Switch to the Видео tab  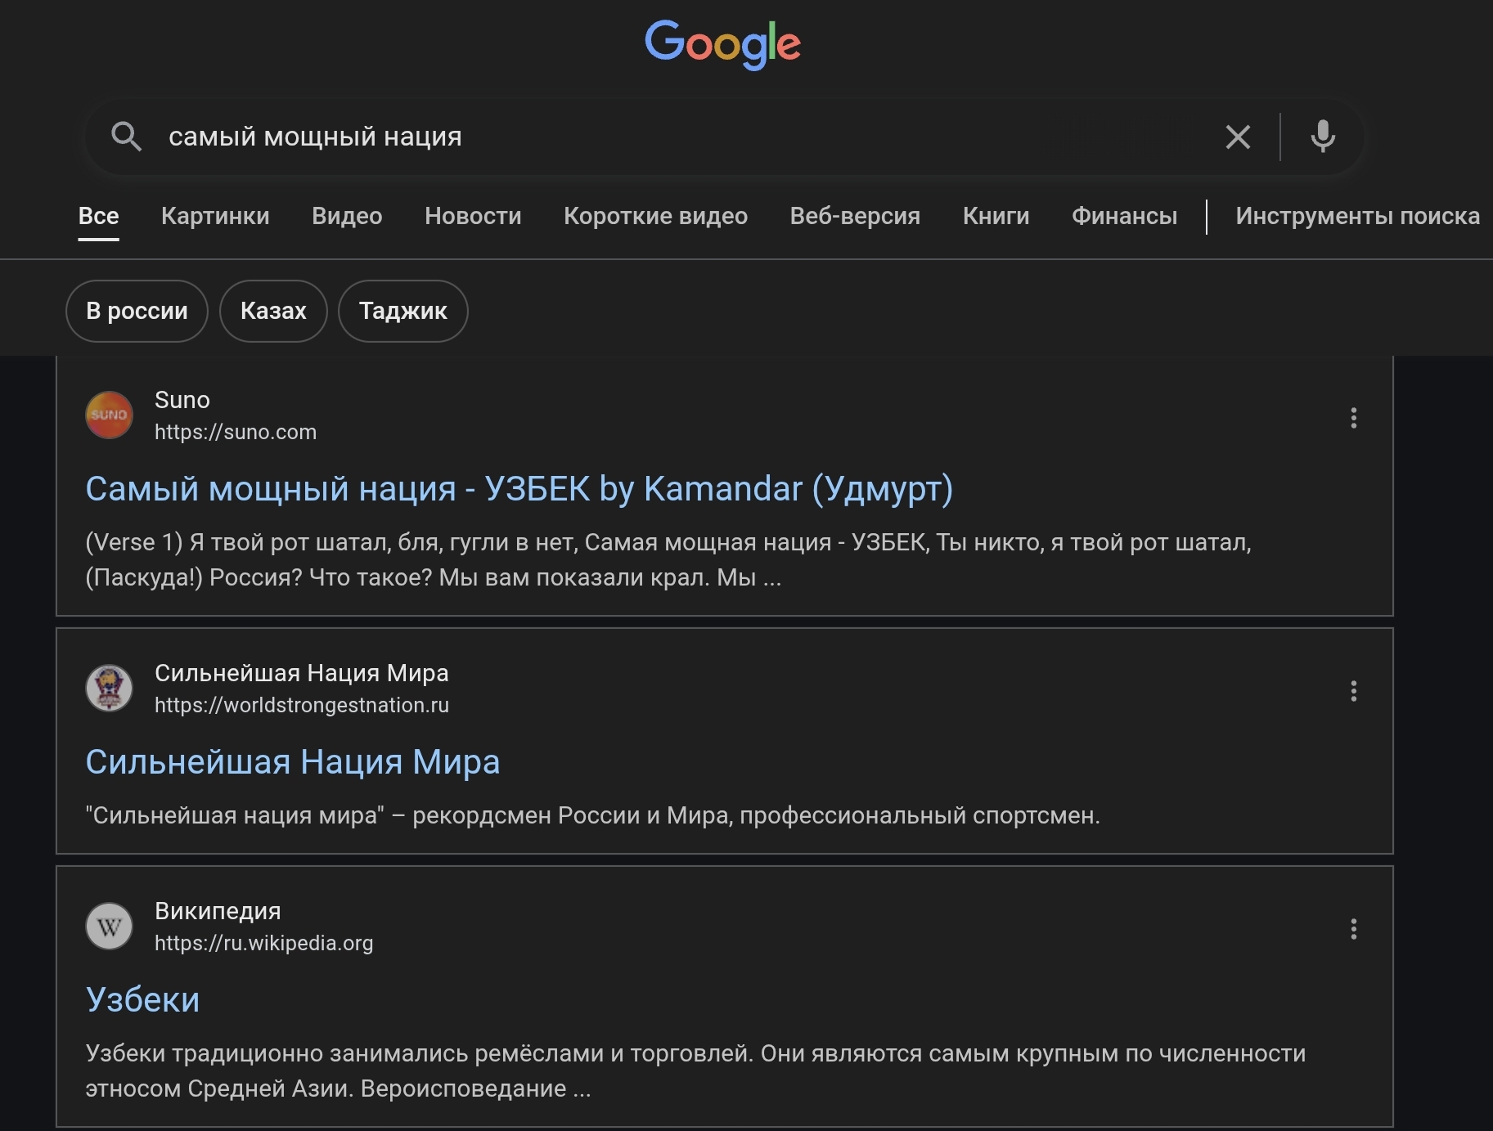[347, 216]
